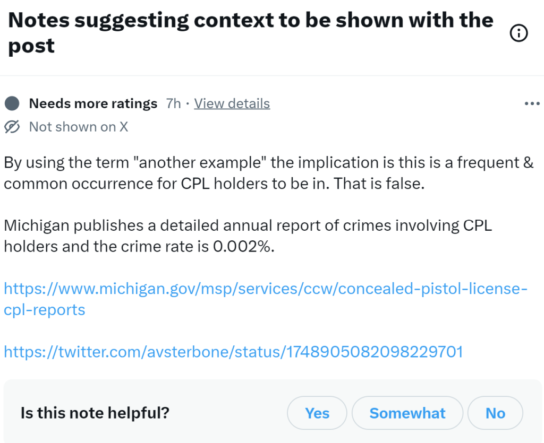Click the gray status circle icon

pyautogui.click(x=12, y=103)
